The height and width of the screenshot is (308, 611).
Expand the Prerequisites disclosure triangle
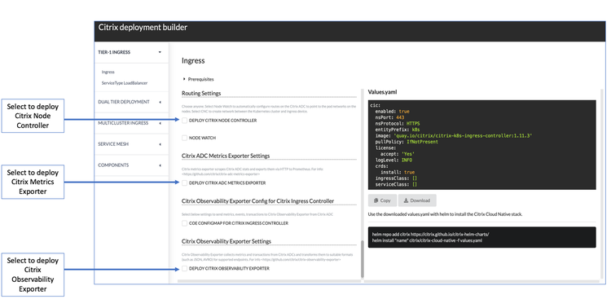click(184, 79)
